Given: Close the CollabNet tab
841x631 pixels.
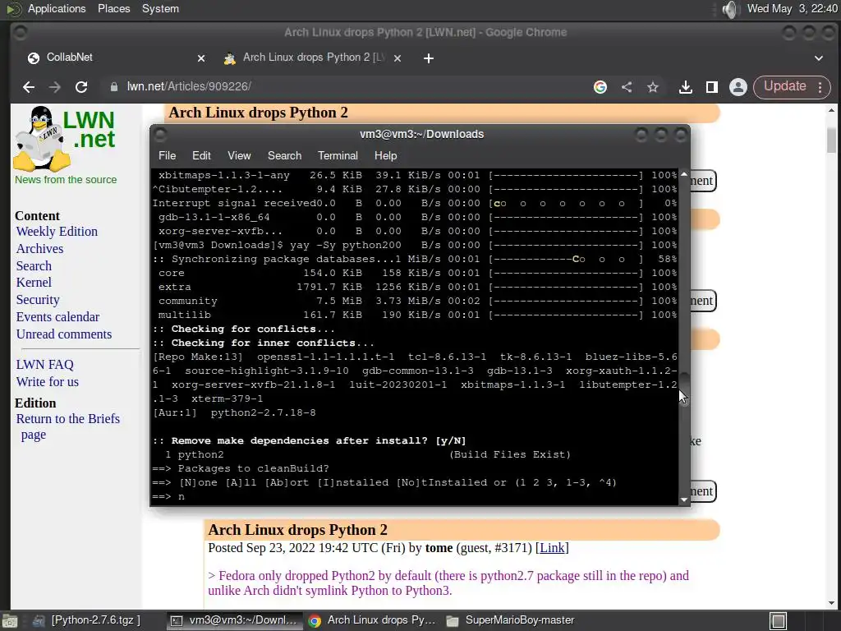Looking at the screenshot, I should pos(201,58).
